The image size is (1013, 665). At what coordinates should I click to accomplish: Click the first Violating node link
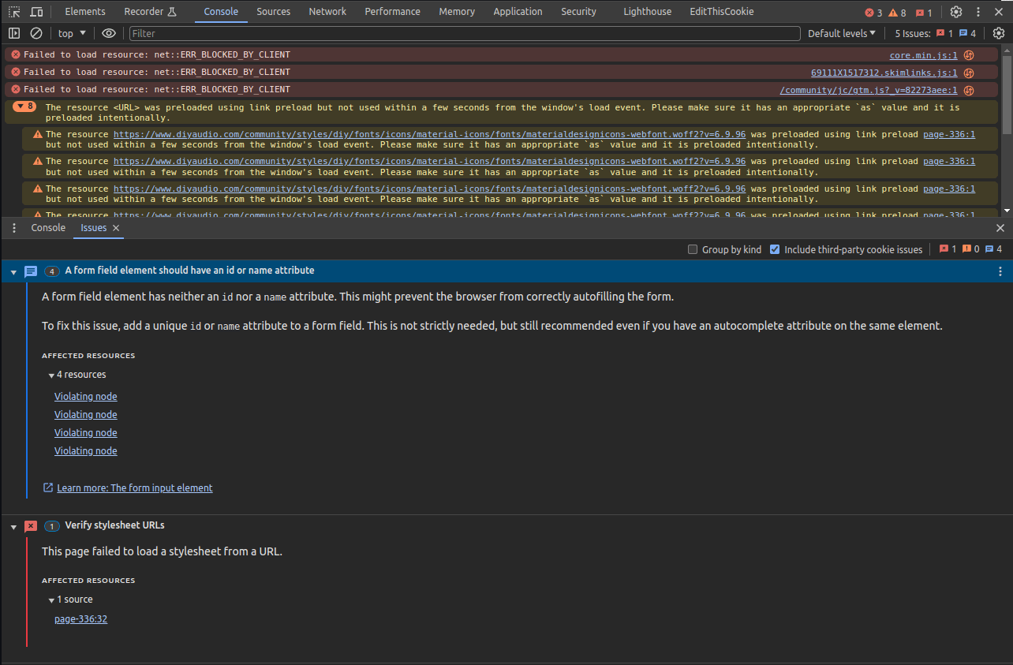[x=85, y=397]
